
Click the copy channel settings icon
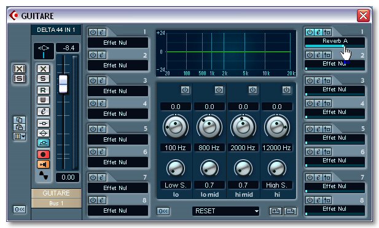(x=19, y=120)
